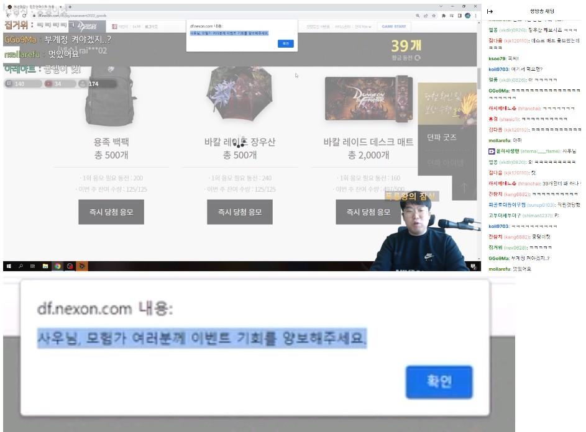Open File Explorer from the taskbar
The height and width of the screenshot is (432, 586).
click(x=45, y=266)
